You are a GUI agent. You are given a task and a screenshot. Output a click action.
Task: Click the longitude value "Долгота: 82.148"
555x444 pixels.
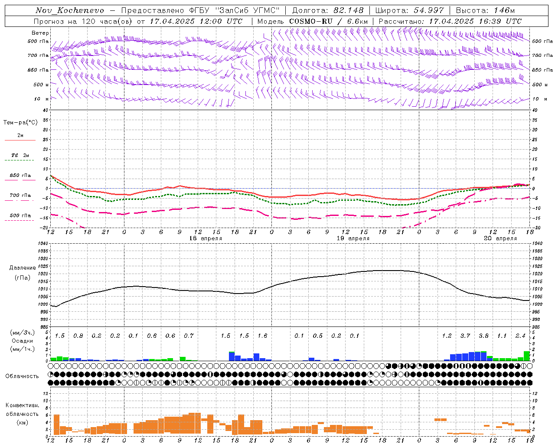click(328, 10)
